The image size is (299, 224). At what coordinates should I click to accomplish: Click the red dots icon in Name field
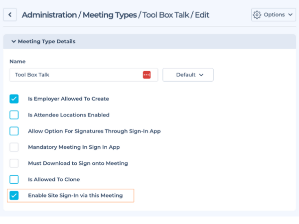pyautogui.click(x=147, y=75)
